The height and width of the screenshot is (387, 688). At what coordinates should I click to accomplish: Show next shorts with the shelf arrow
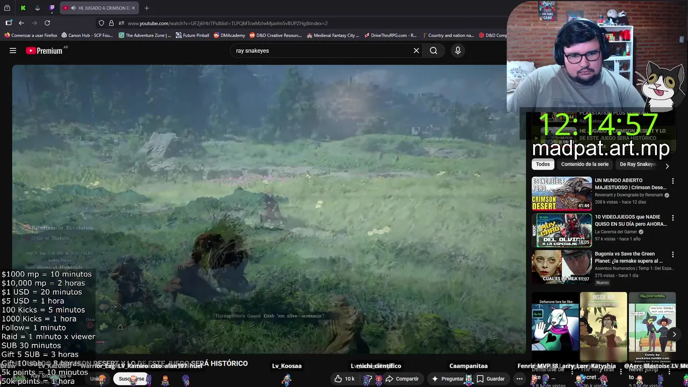click(x=674, y=334)
